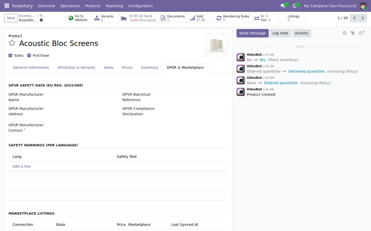Image resolution: width=371 pixels, height=231 pixels.
Task: Click the product image thumbnail
Action: (x=216, y=45)
